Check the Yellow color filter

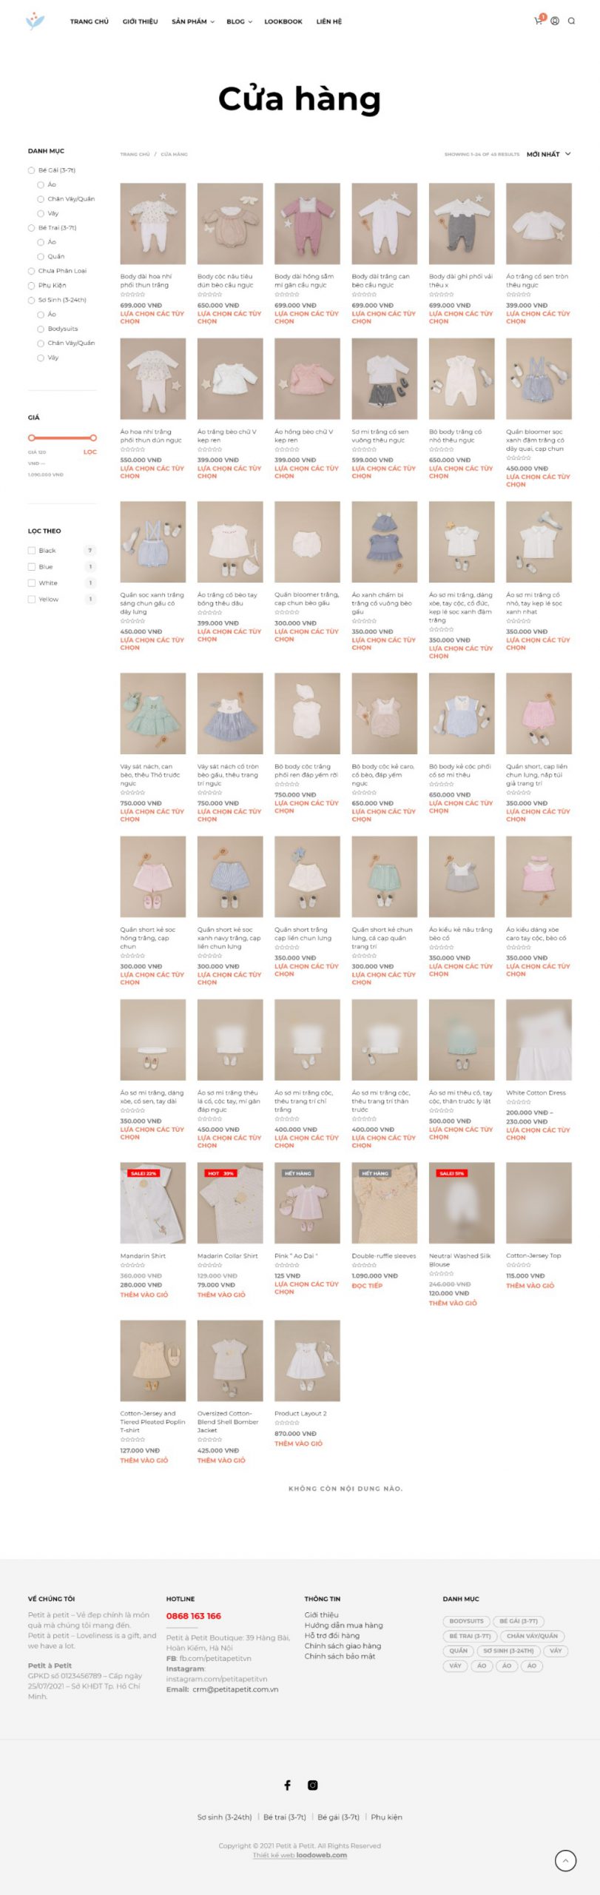click(x=32, y=599)
